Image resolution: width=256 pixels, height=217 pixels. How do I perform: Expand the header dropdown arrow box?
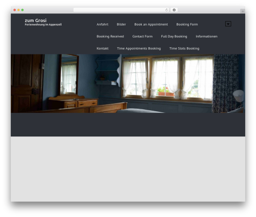(228, 24)
